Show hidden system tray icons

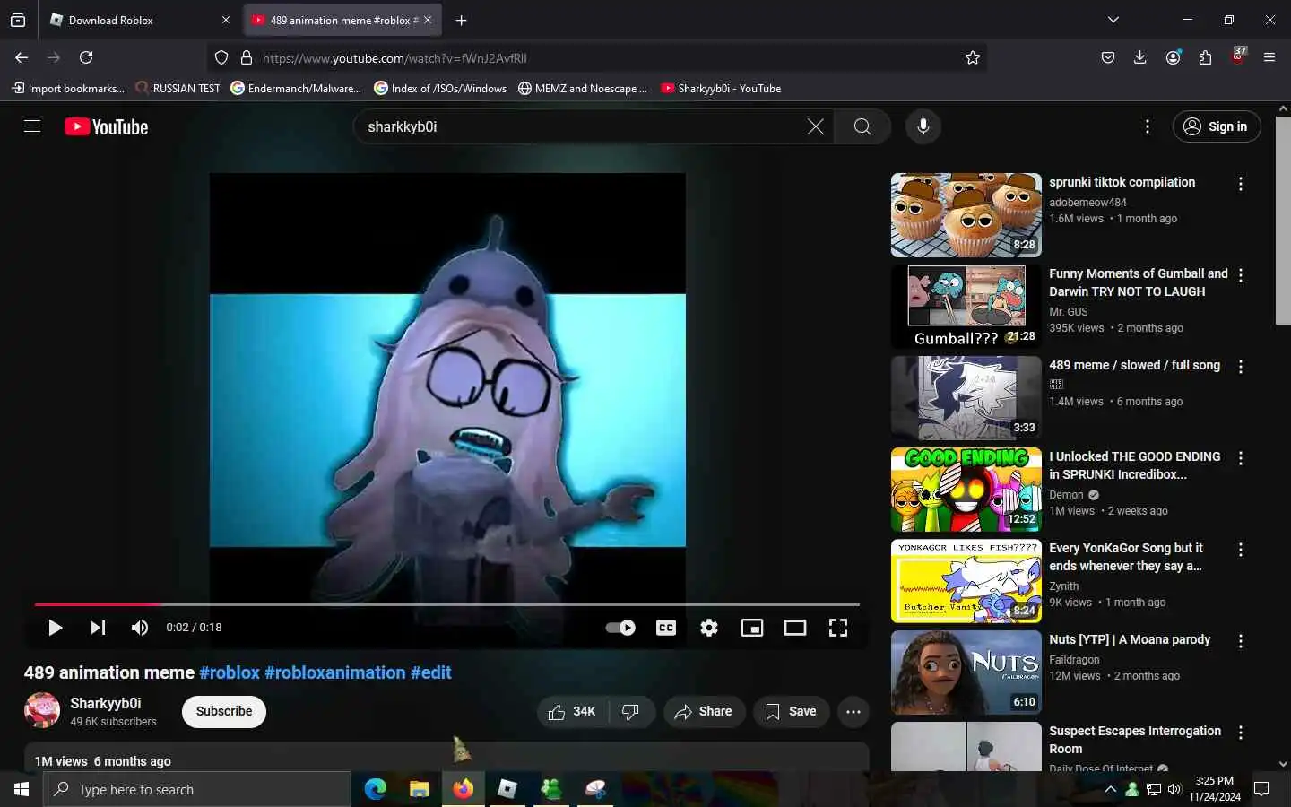point(1110,789)
